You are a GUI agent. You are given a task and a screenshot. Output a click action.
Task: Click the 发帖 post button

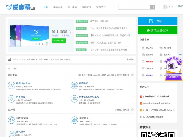pyautogui.click(x=158, y=21)
